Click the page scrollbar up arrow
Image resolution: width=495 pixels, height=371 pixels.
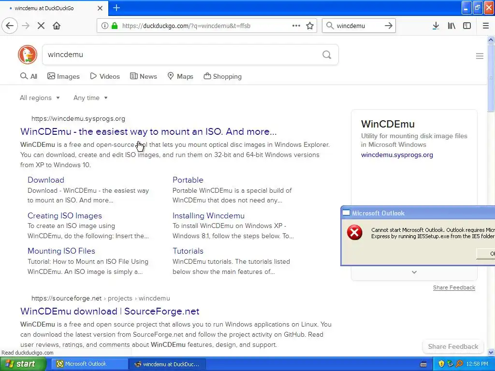pos(491,40)
